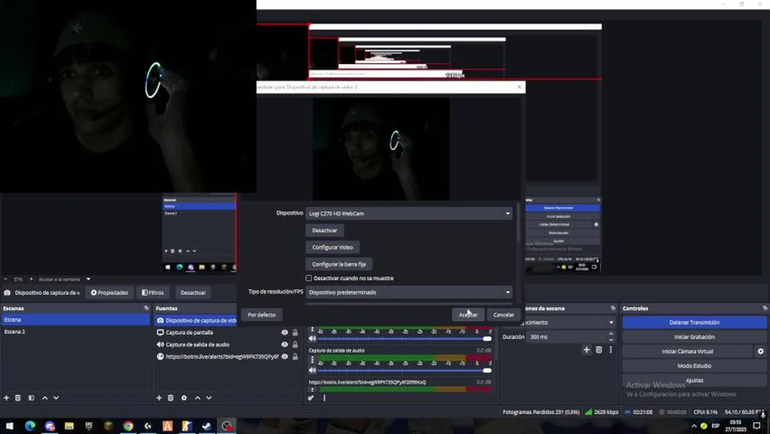
Task: Select the Escena scene
Action: coord(75,319)
